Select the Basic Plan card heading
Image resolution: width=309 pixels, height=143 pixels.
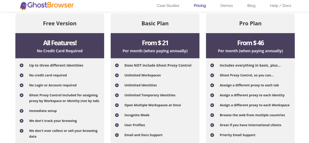155,23
